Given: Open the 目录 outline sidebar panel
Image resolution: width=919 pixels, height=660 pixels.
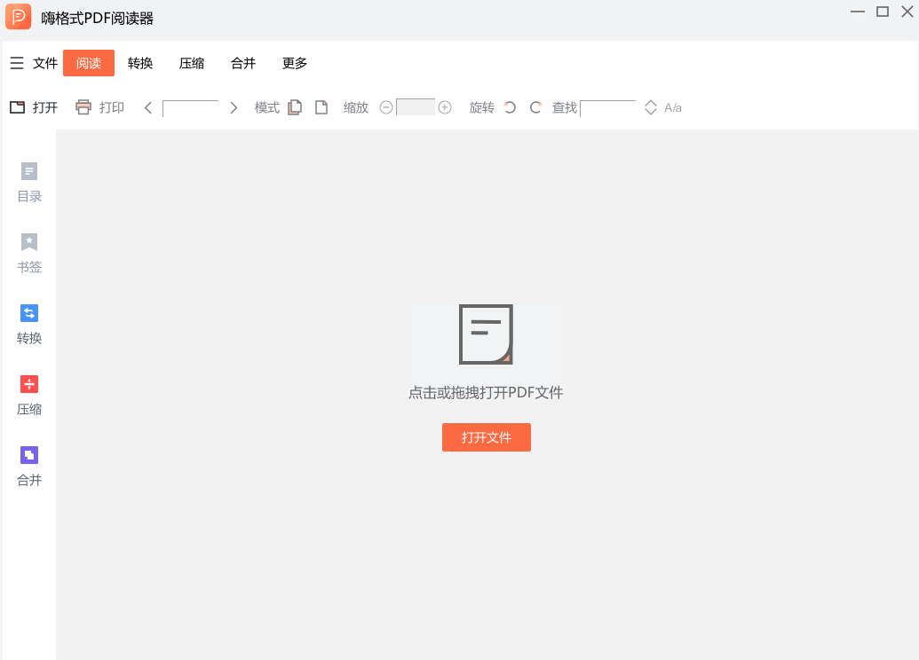Looking at the screenshot, I should click(29, 182).
